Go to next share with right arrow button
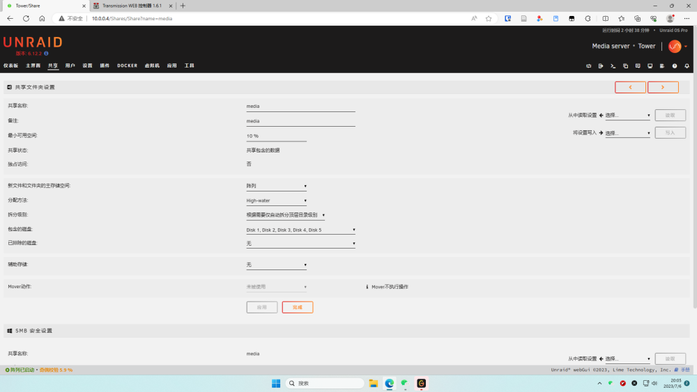 (663, 88)
